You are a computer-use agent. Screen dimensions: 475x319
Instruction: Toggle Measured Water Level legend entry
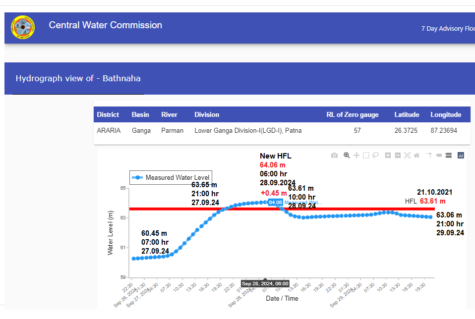pyautogui.click(x=171, y=178)
